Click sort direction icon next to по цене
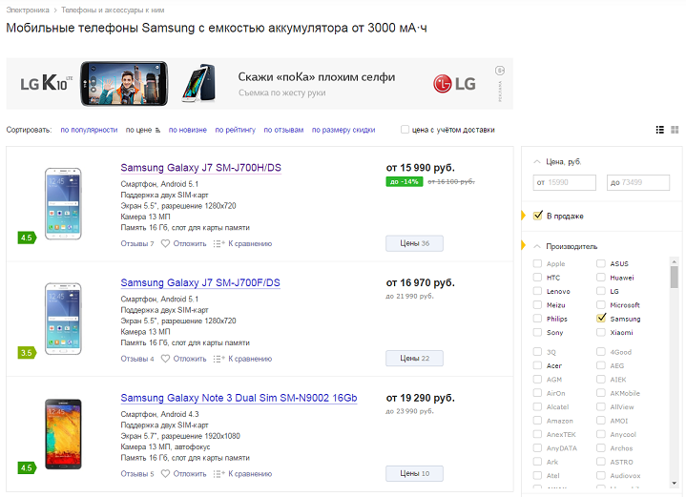 point(157,131)
